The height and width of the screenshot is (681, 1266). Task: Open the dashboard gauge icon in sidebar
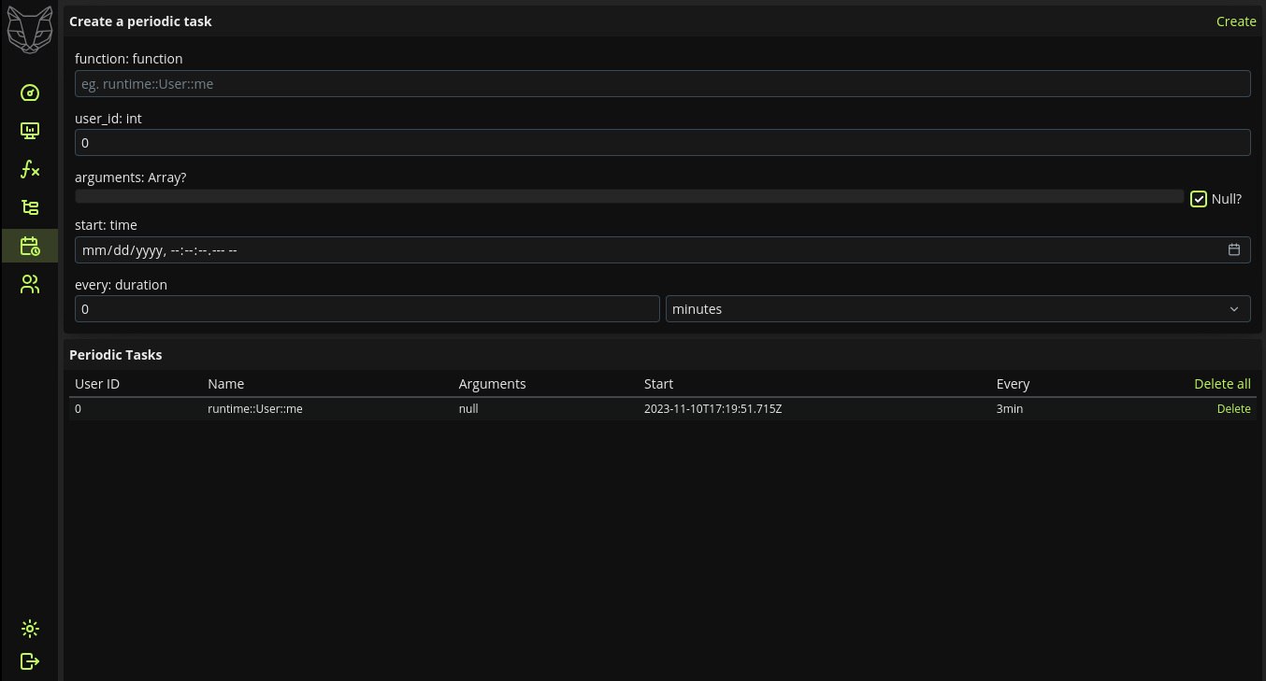[x=30, y=92]
